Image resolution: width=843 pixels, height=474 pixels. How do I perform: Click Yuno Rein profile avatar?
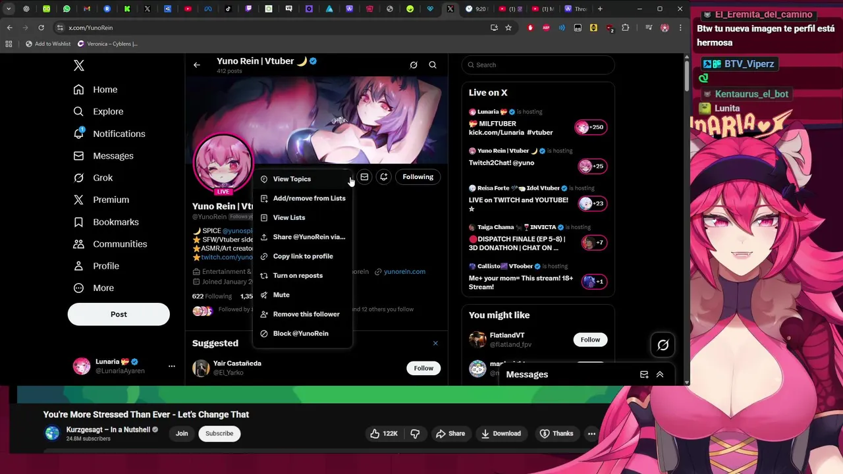223,163
